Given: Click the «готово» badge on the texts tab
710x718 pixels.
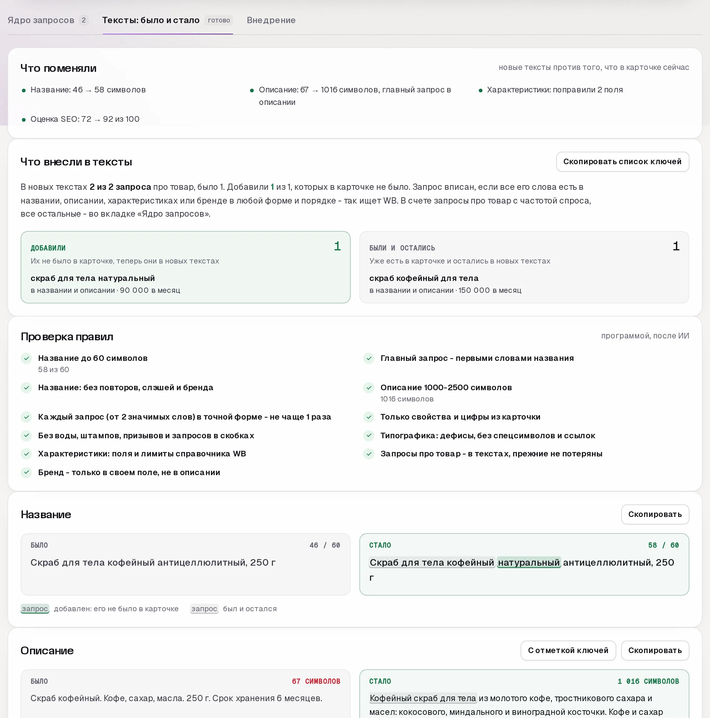Looking at the screenshot, I should coord(219,20).
